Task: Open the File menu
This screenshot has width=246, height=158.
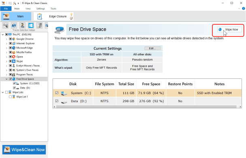Action: [6, 8]
